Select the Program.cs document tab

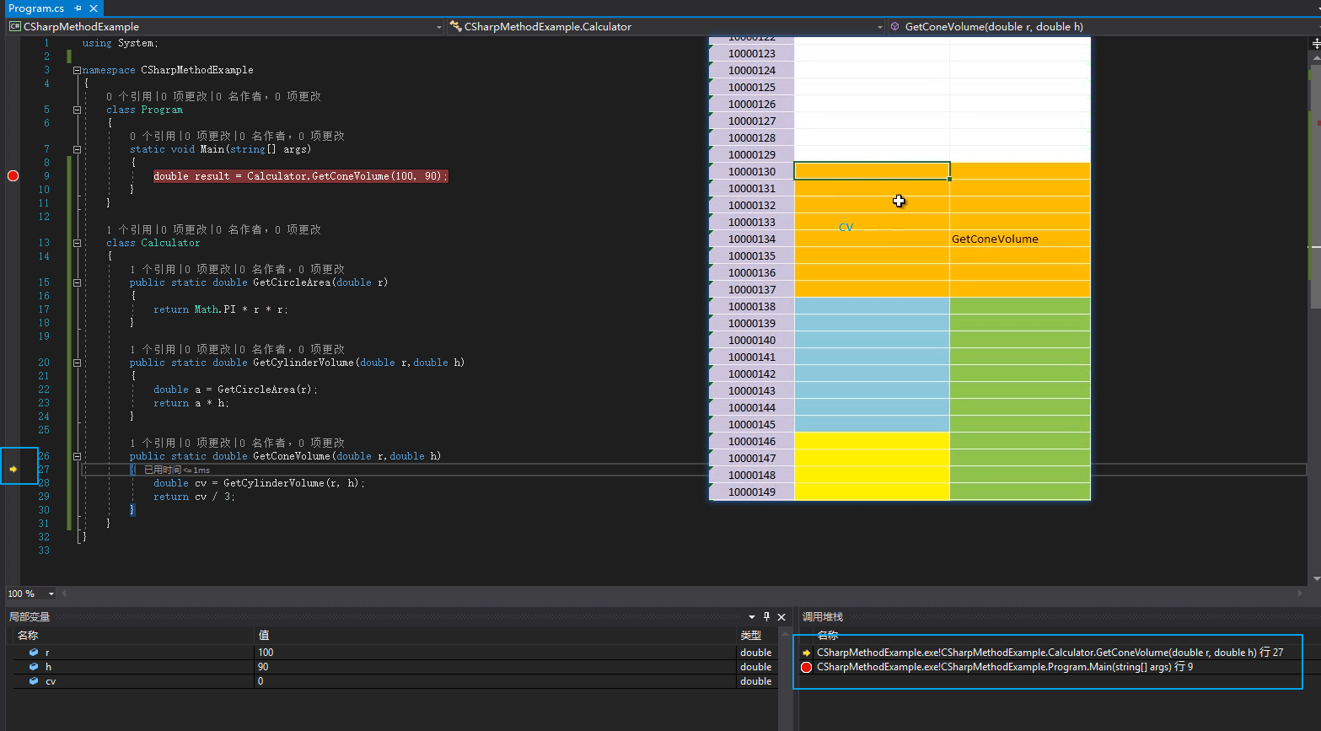(x=36, y=8)
